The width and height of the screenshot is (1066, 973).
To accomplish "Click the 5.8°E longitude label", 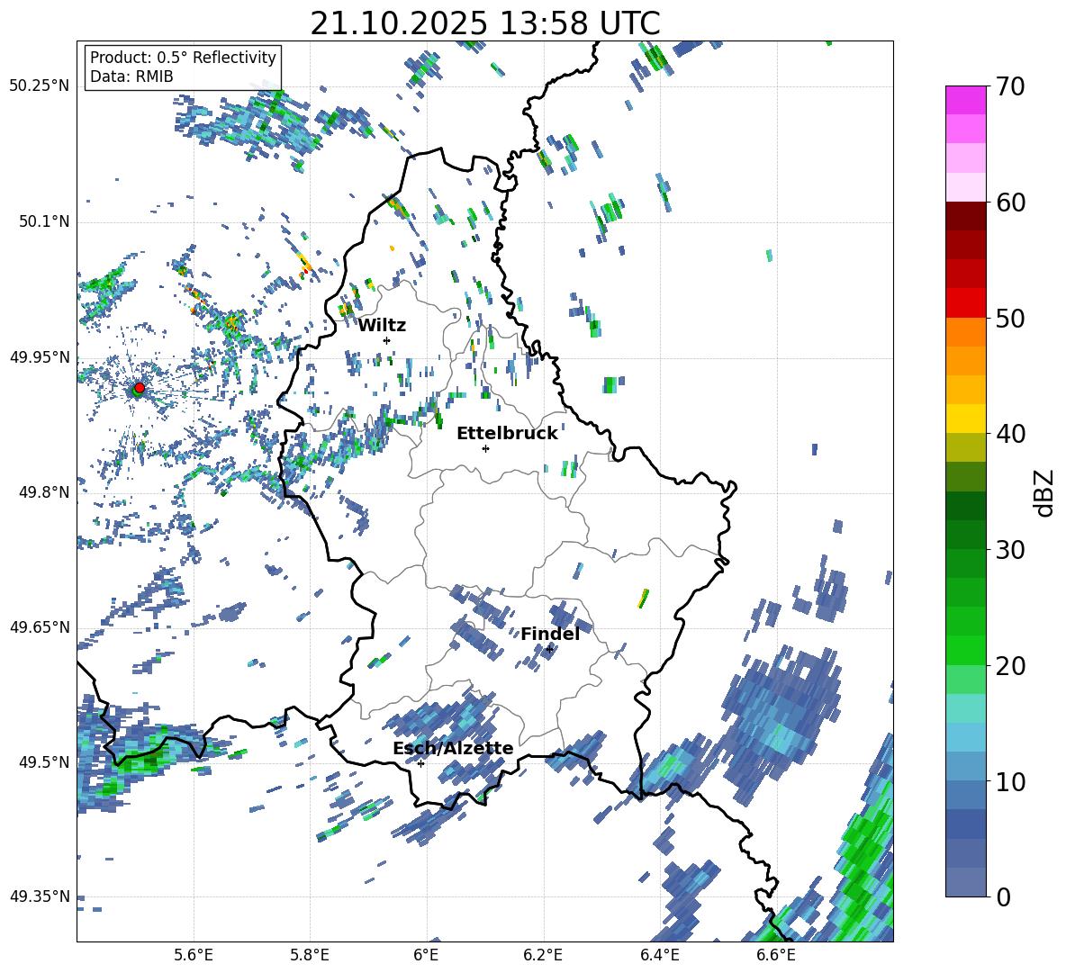I will tap(310, 955).
